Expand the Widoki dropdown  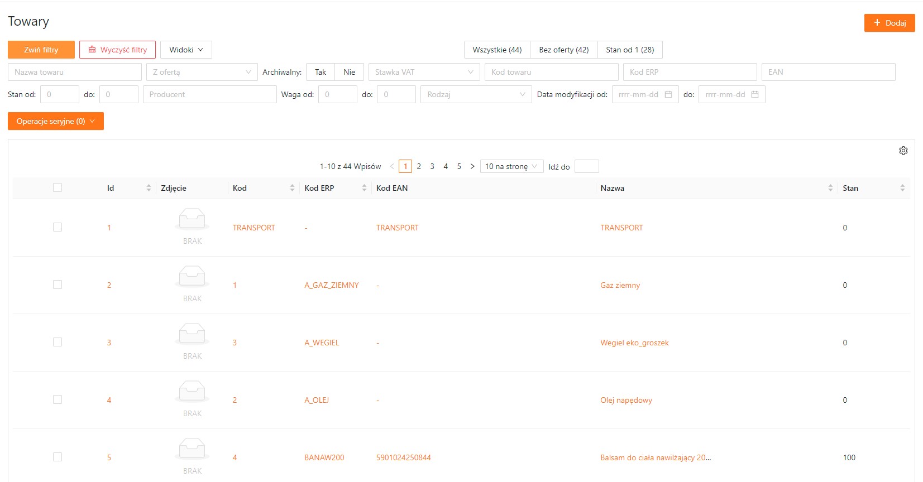(186, 50)
